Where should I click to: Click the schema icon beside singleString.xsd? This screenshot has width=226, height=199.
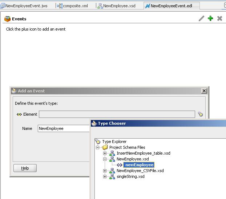pos(112,176)
